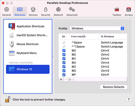This screenshot has width=135, height=106.
Task: Toggle the ⌃⌥Space Switch Language checkbox
Action: (64, 47)
